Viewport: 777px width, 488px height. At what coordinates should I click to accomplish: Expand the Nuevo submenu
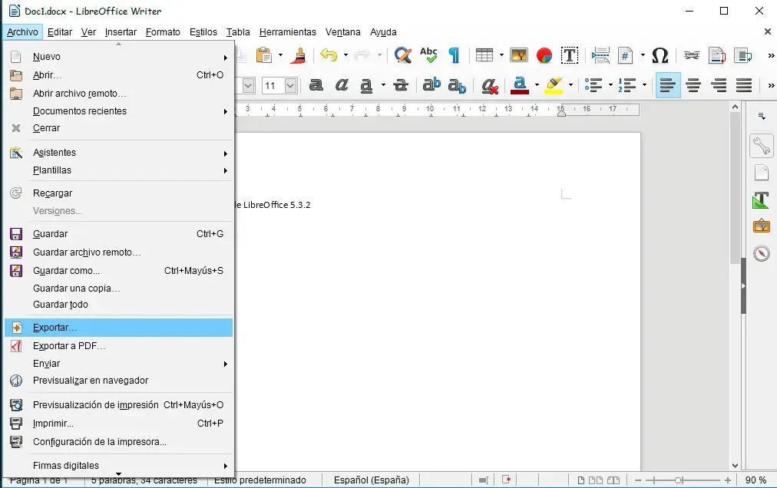coord(118,57)
